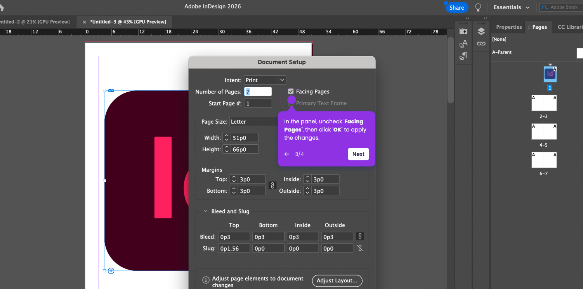583x289 pixels.
Task: Collapse the Bleed and Slug section
Action: click(205, 211)
